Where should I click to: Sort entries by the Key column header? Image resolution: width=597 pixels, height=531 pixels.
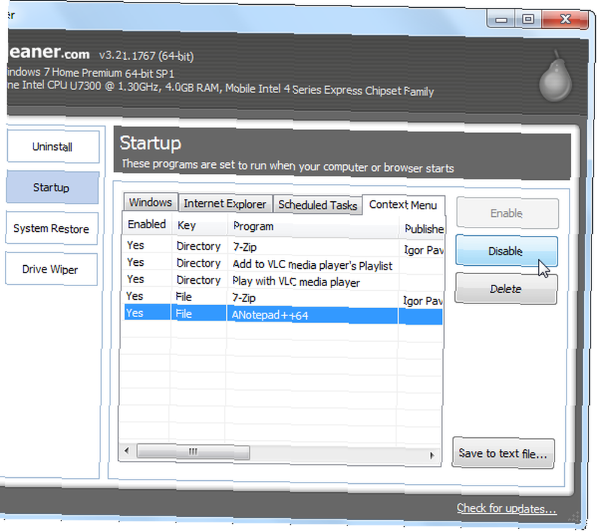click(199, 226)
